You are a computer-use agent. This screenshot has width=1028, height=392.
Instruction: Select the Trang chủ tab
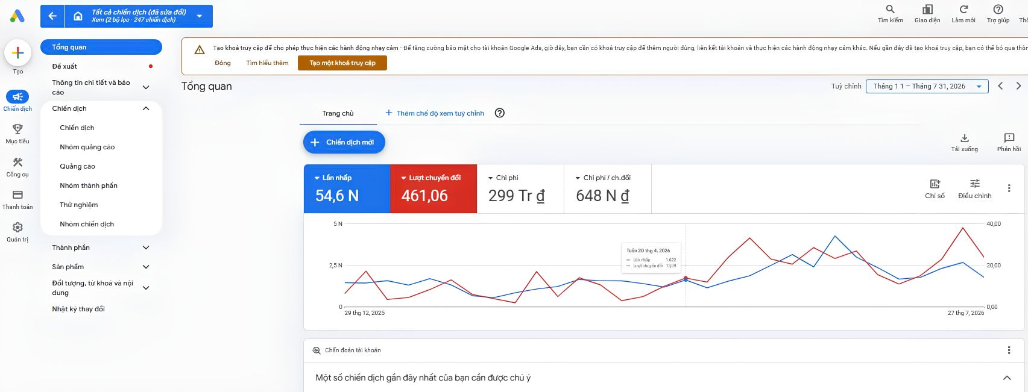pyautogui.click(x=338, y=113)
